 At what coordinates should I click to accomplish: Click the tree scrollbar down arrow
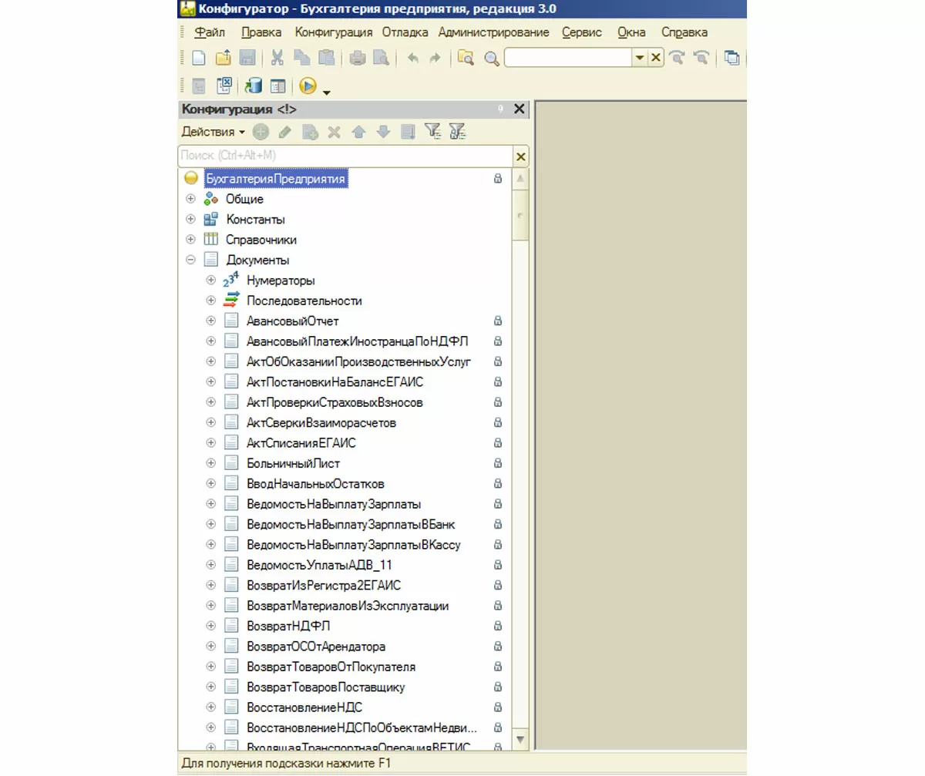(520, 739)
